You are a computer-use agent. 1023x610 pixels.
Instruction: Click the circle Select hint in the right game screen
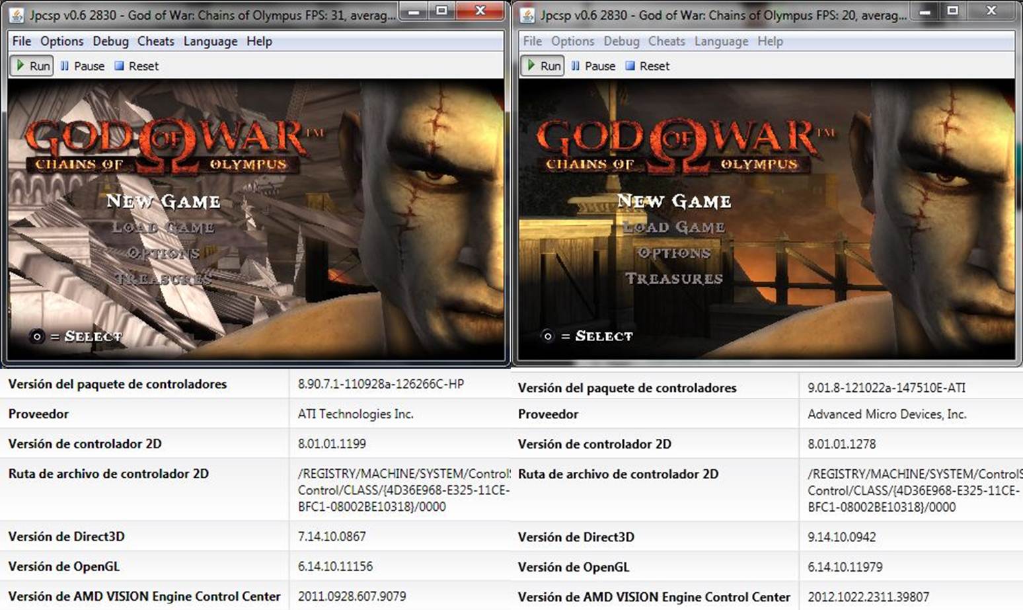coord(587,336)
